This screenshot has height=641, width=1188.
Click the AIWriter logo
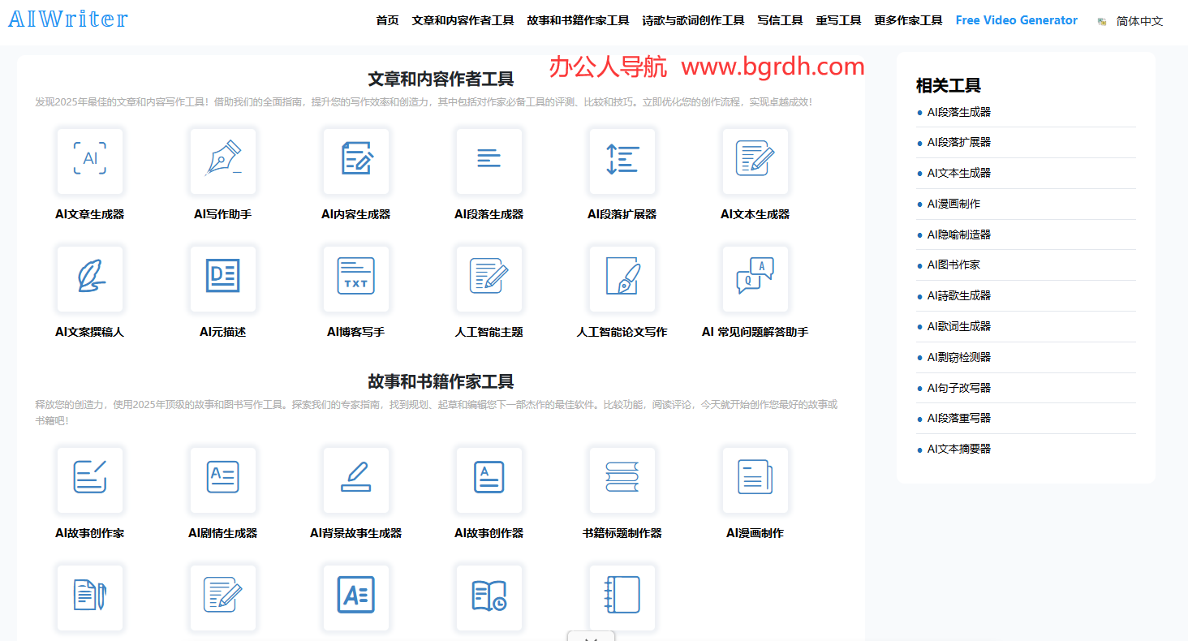pyautogui.click(x=67, y=19)
